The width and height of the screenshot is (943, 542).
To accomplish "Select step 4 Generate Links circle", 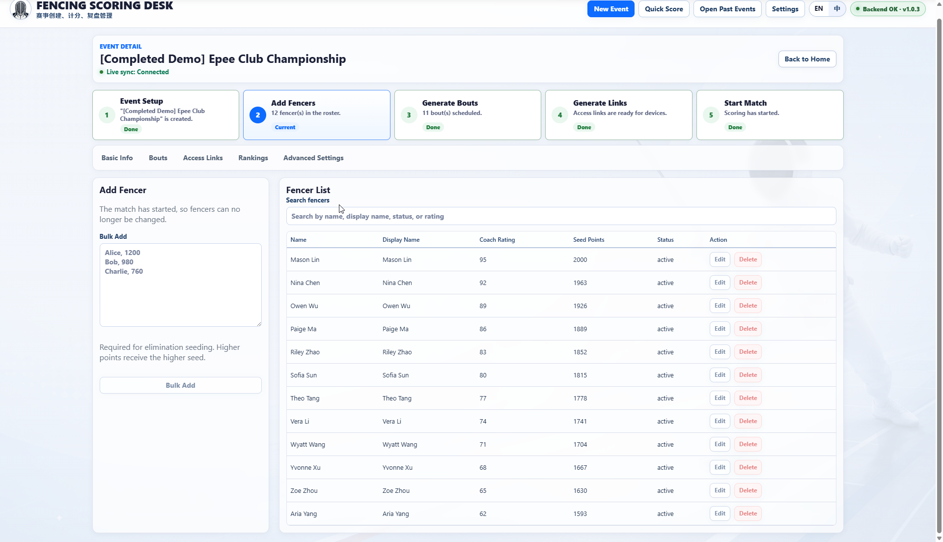I will pyautogui.click(x=560, y=115).
